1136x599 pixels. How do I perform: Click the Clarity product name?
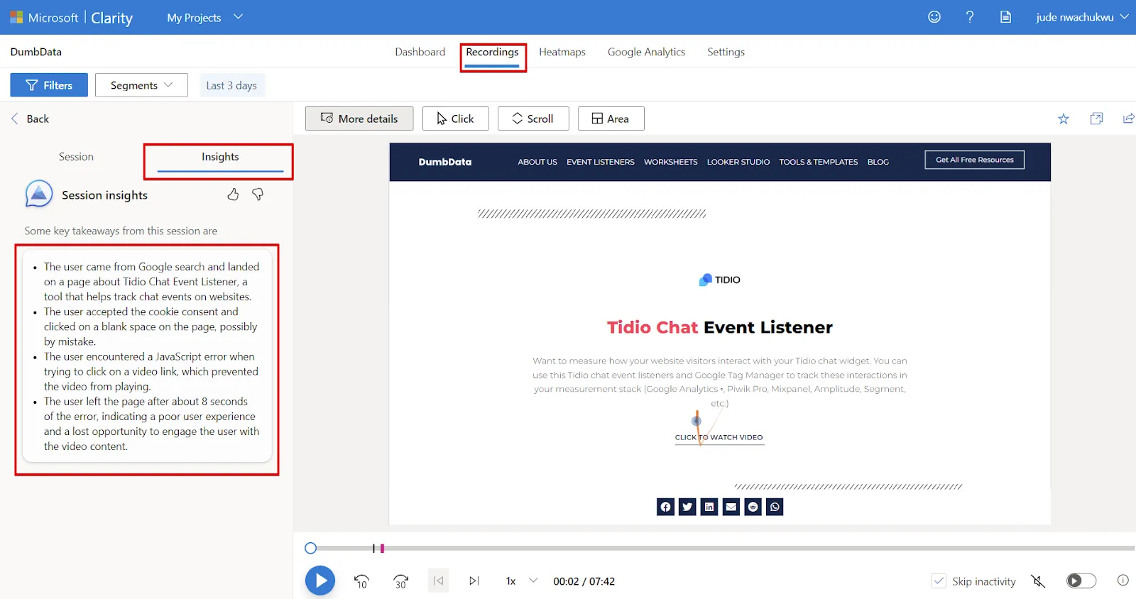click(111, 18)
